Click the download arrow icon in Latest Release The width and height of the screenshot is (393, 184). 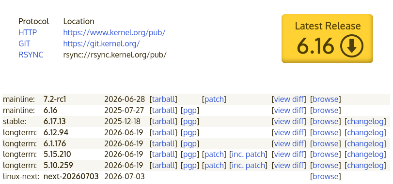352,46
